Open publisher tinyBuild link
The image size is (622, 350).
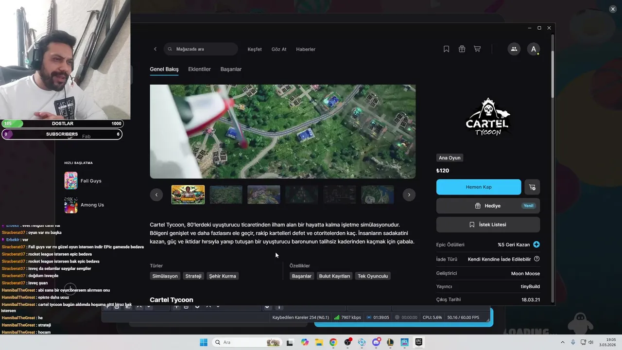pos(530,287)
